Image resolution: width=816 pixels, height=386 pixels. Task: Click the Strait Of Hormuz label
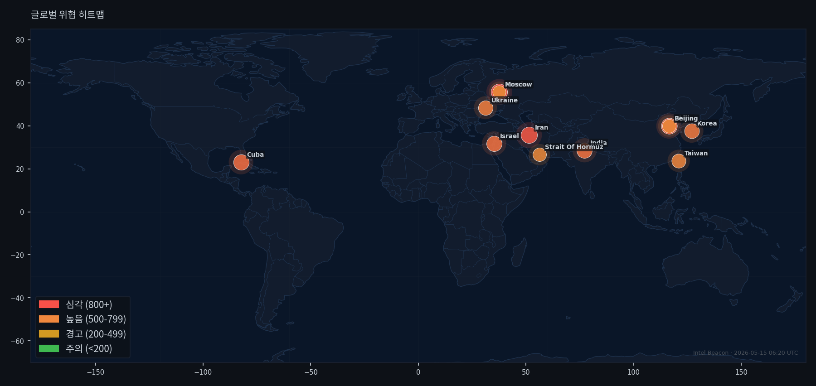click(574, 147)
